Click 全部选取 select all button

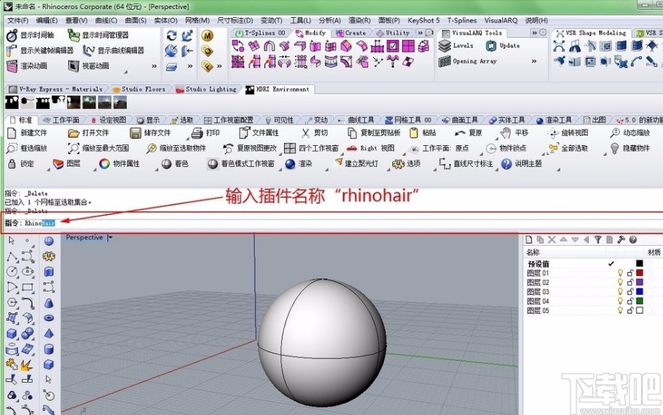tap(568, 149)
